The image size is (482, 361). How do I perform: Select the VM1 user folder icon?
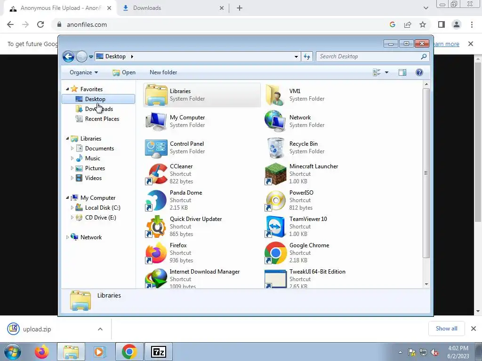(275, 95)
